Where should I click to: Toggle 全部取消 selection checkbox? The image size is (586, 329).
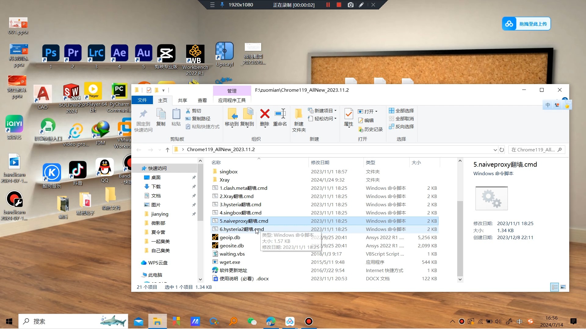402,119
